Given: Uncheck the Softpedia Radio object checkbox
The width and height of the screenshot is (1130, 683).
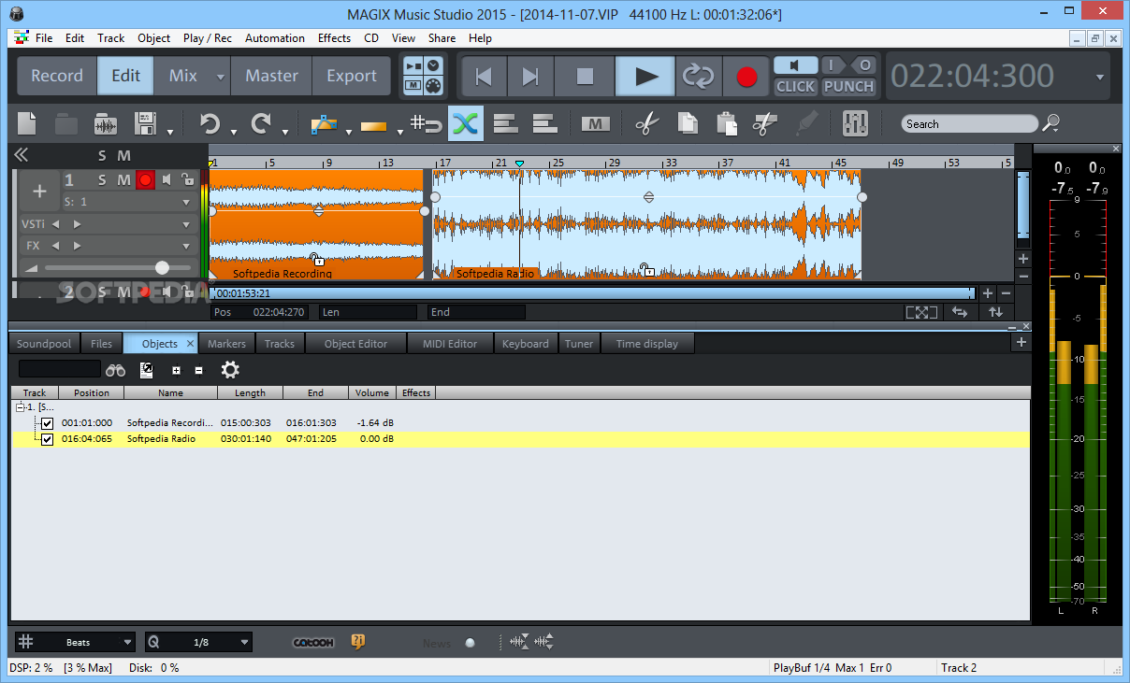Looking at the screenshot, I should click(48, 439).
